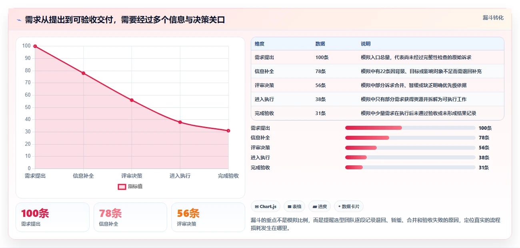Click the 需求提出 label left of the progress bars
Screen dimensions: 520x248
260,128
